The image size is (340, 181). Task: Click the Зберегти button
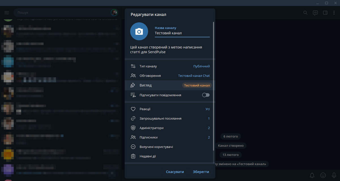(x=201, y=172)
